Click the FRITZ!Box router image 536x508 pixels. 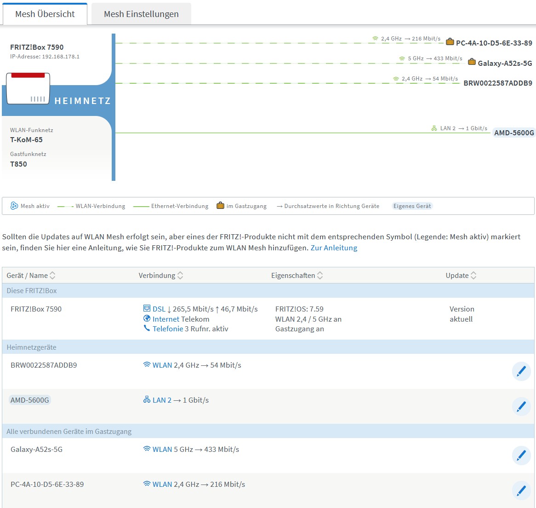28,88
